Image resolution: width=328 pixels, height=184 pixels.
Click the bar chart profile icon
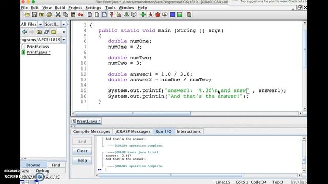[x=119, y=15]
